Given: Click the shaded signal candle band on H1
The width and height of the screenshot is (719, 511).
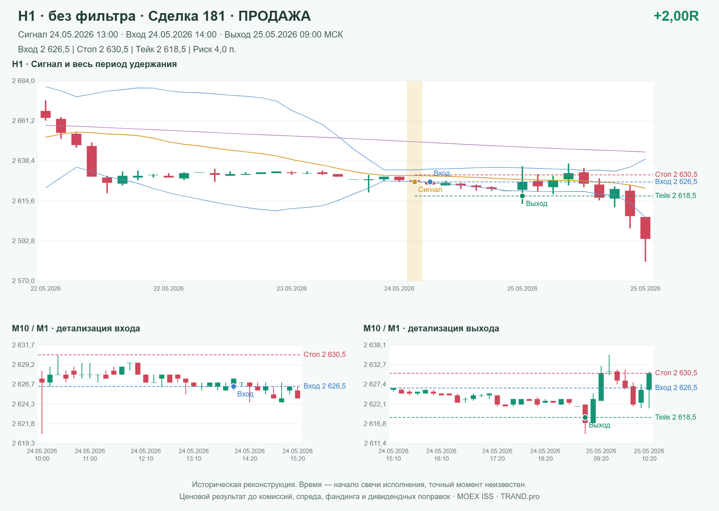Looking at the screenshot, I should [415, 181].
